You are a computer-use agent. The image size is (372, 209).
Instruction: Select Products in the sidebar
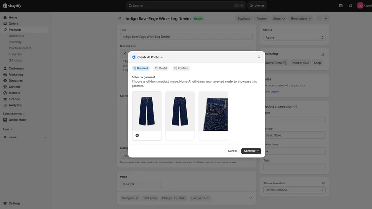[25, 30]
